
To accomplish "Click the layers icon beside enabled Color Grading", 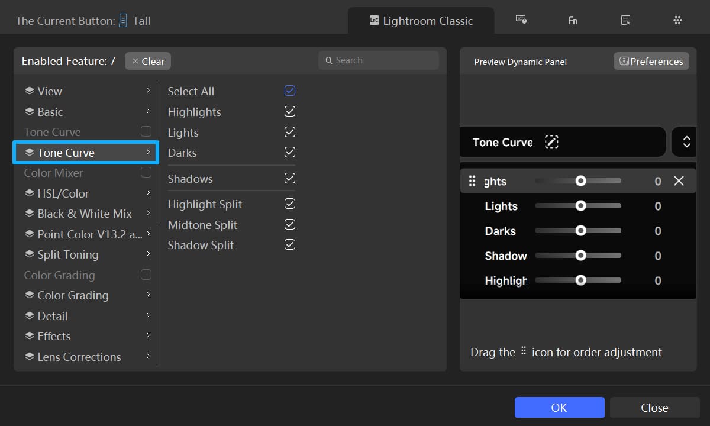I will point(29,295).
